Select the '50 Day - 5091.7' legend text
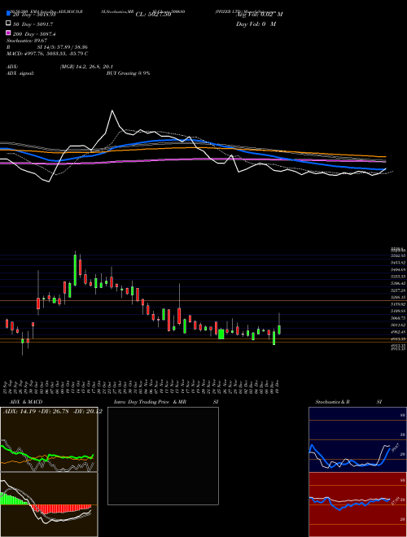This screenshot has height=537, width=407. tap(33, 24)
